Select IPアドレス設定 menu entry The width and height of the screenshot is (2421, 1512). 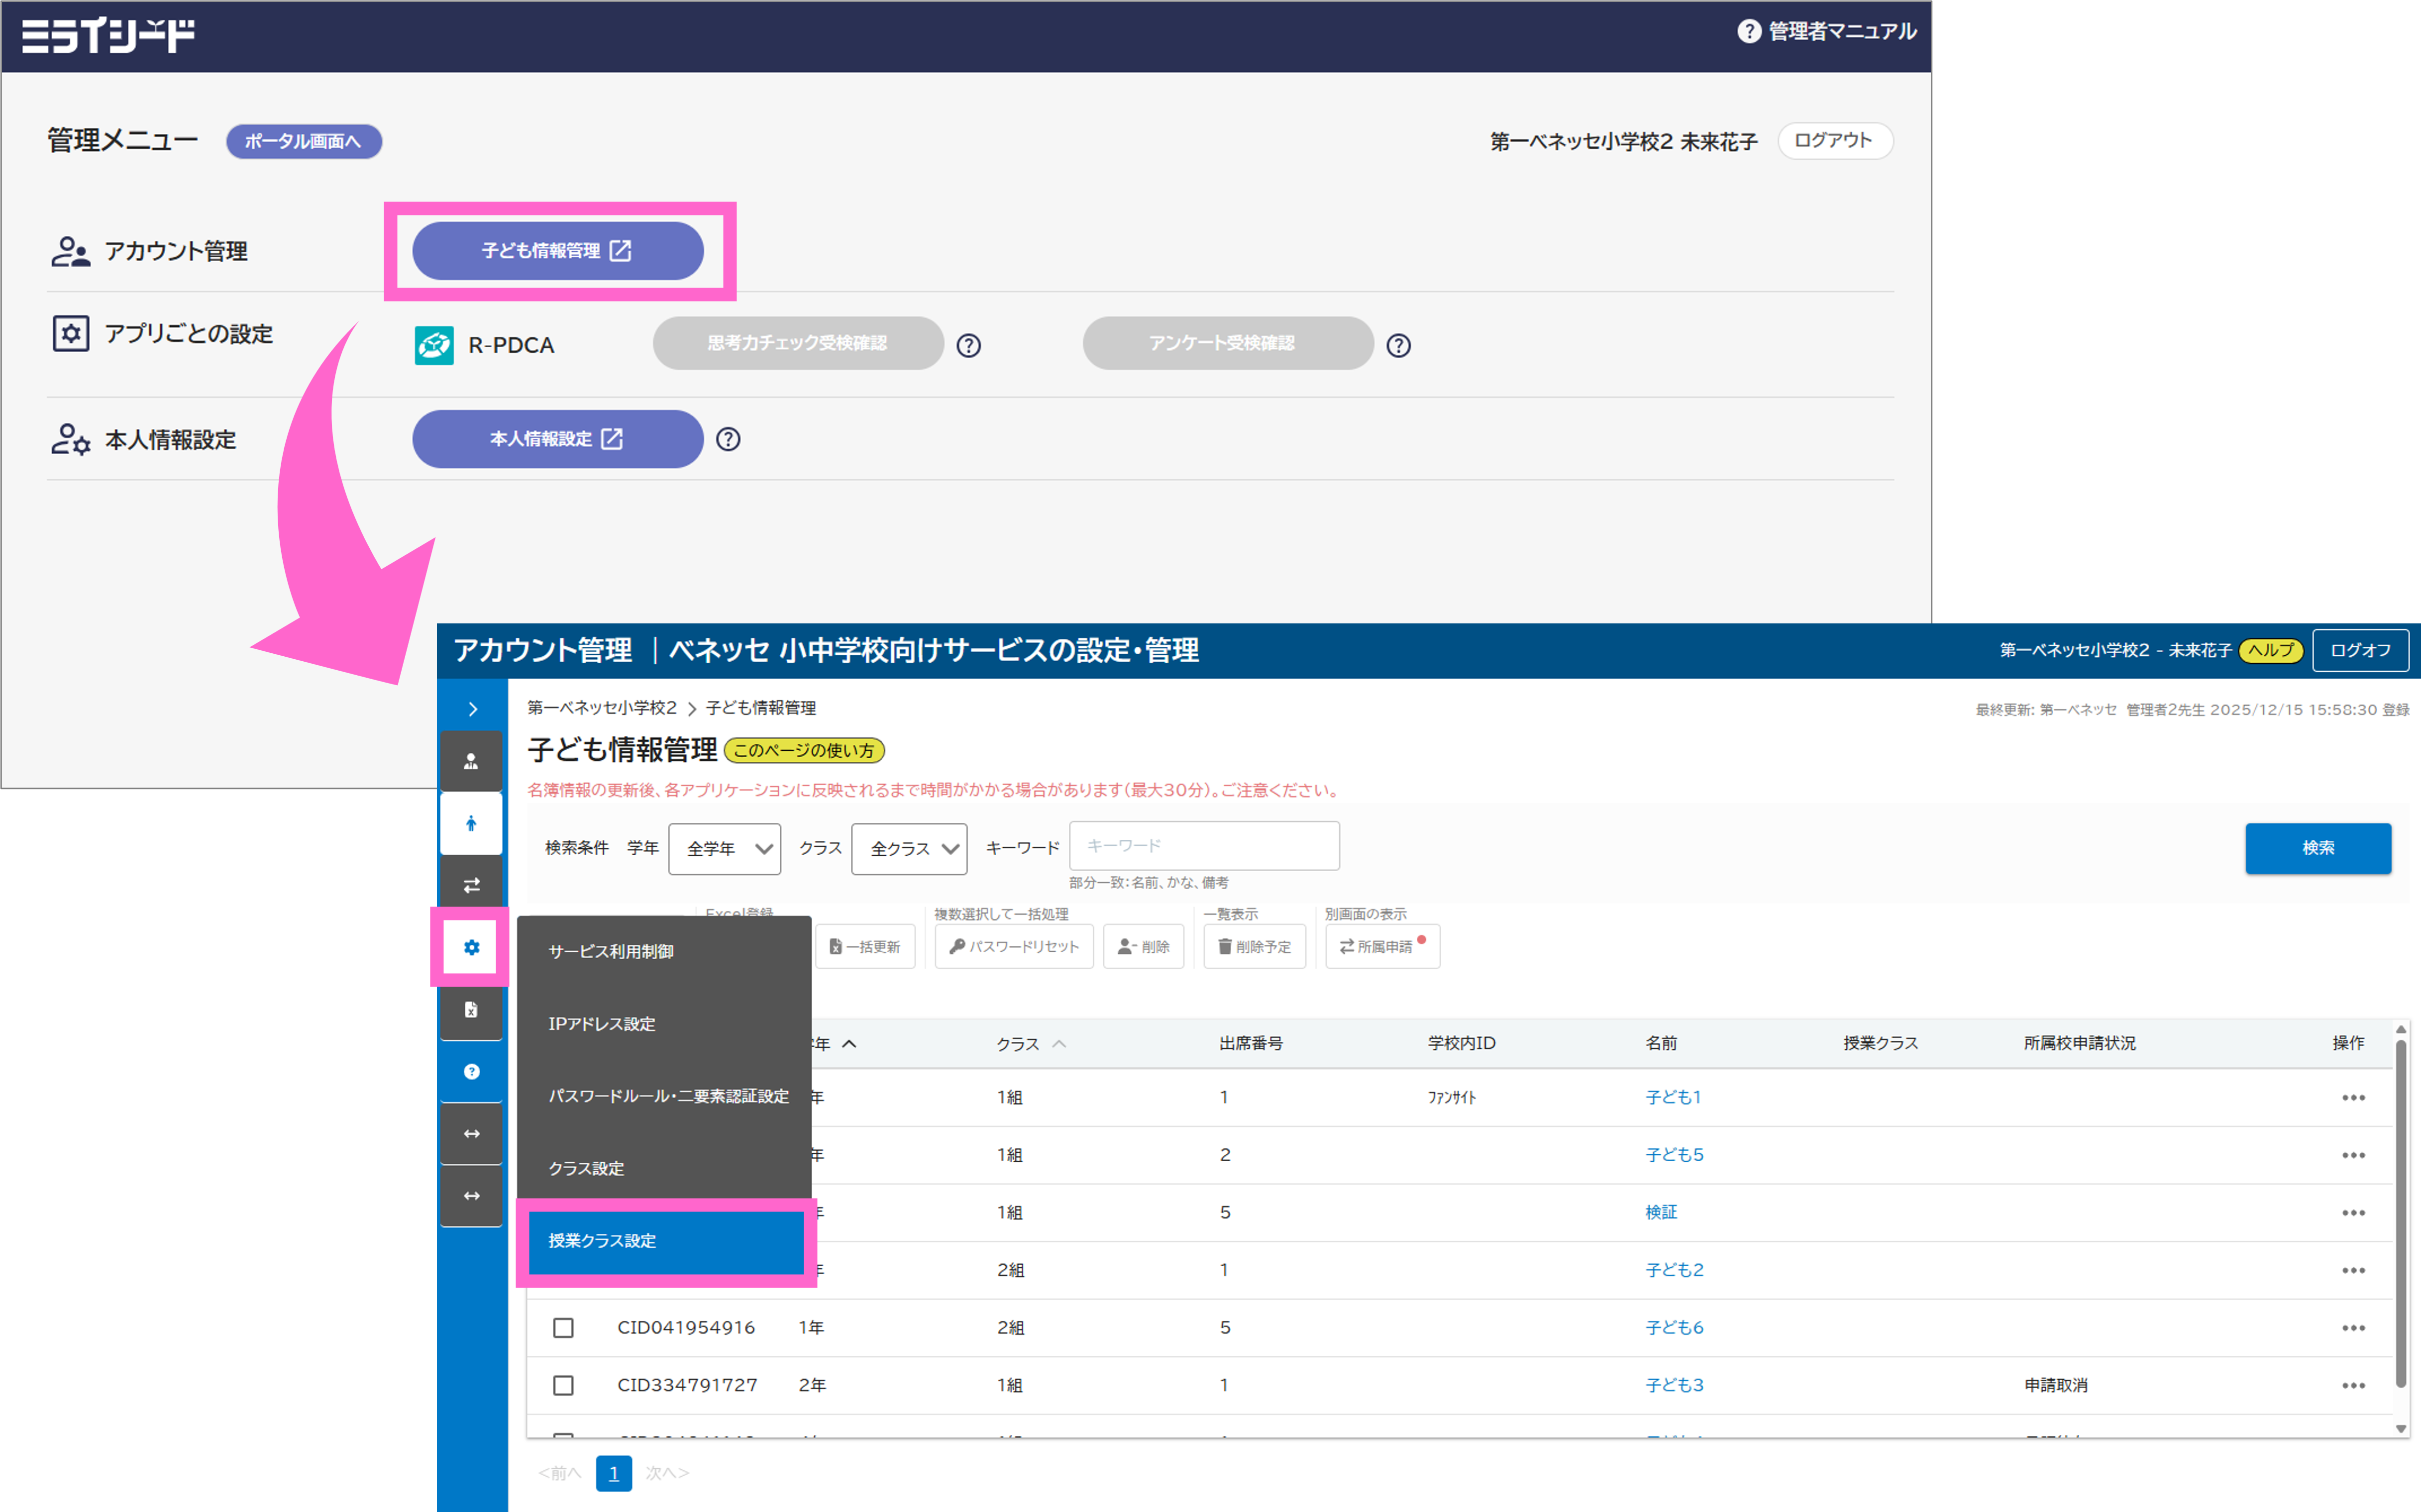602,1024
